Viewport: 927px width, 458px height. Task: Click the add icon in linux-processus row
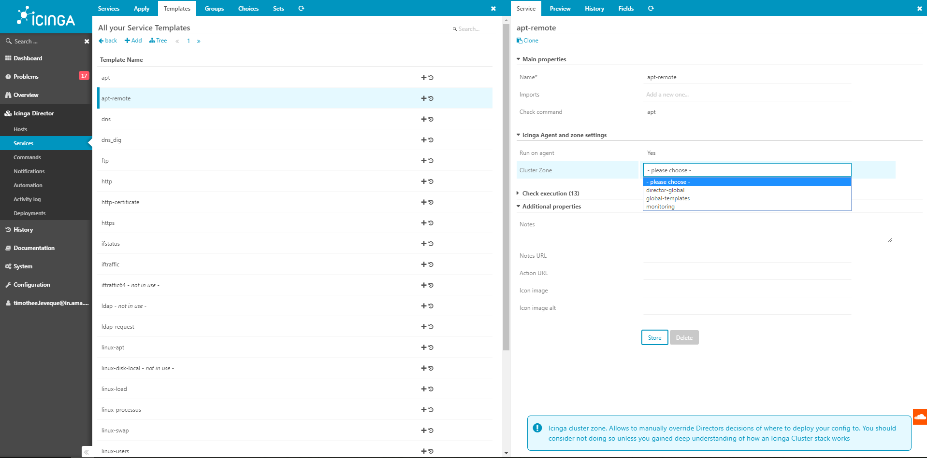[424, 410]
